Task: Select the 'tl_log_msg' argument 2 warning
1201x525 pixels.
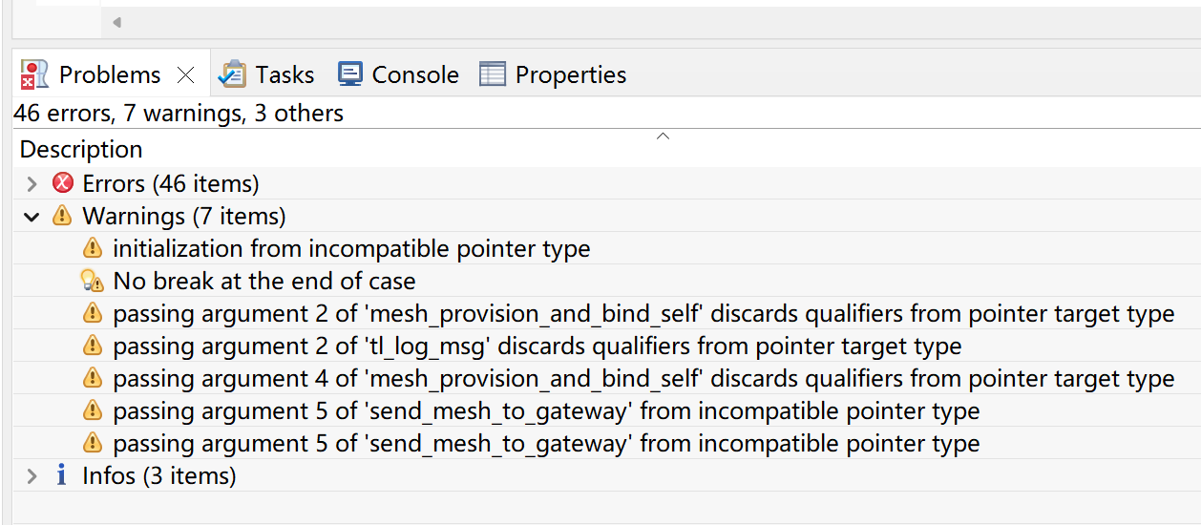Action: click(x=537, y=346)
